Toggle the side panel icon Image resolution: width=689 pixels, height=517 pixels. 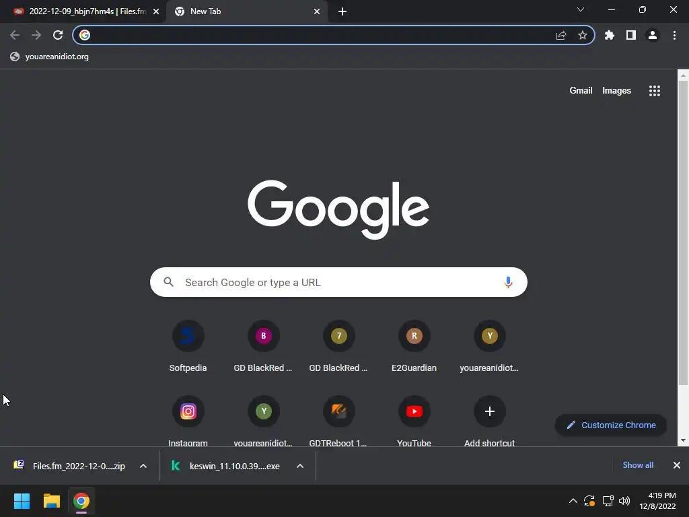[x=631, y=35]
